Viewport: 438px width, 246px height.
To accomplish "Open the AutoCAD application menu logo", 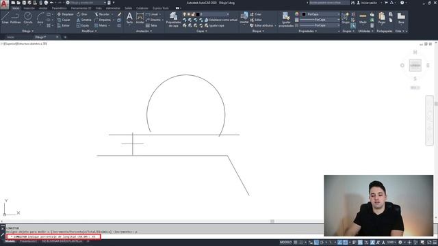I will (x=4, y=4).
